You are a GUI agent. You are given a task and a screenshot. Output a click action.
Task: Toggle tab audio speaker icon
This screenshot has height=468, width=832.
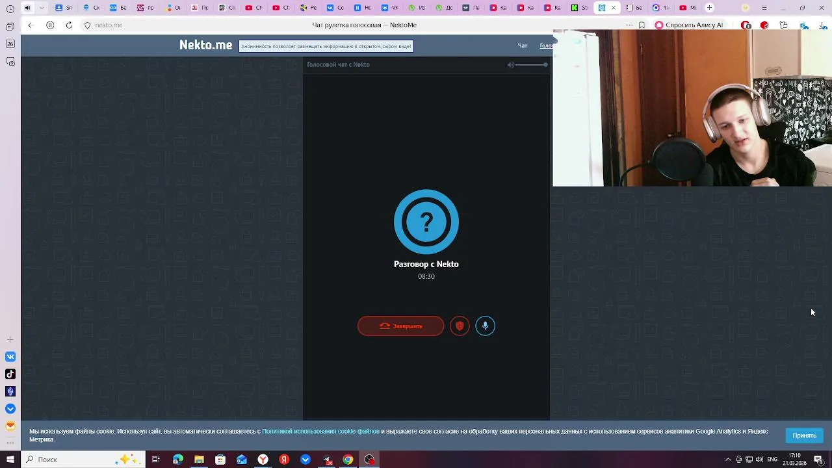point(27,8)
